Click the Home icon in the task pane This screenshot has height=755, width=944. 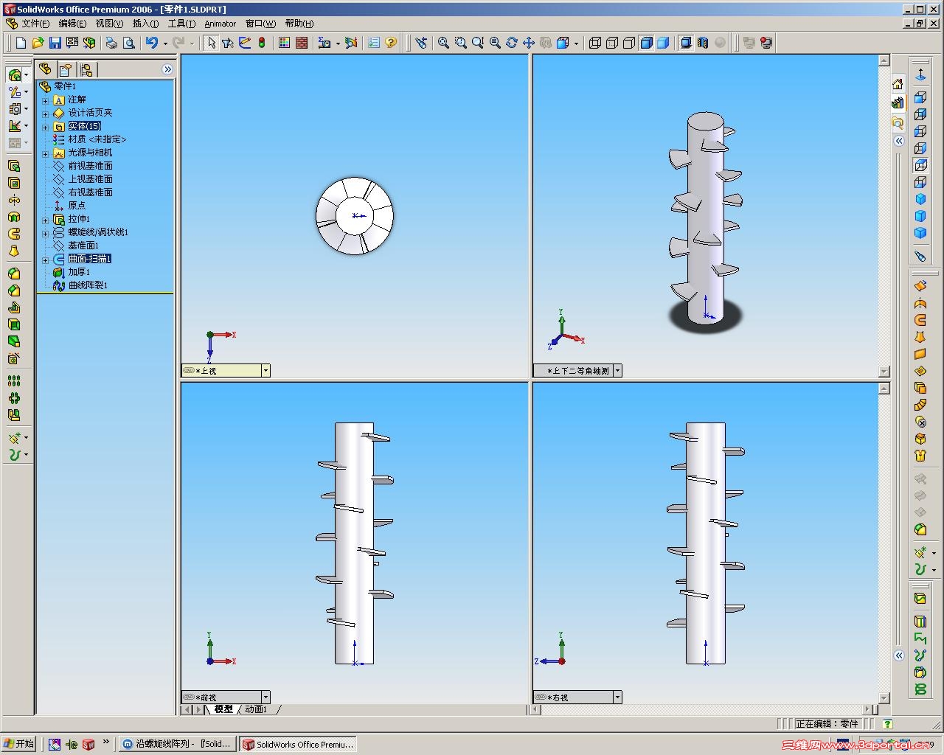898,83
